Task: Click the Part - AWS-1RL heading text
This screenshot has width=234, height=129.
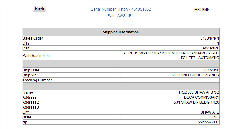Action: pos(121,16)
